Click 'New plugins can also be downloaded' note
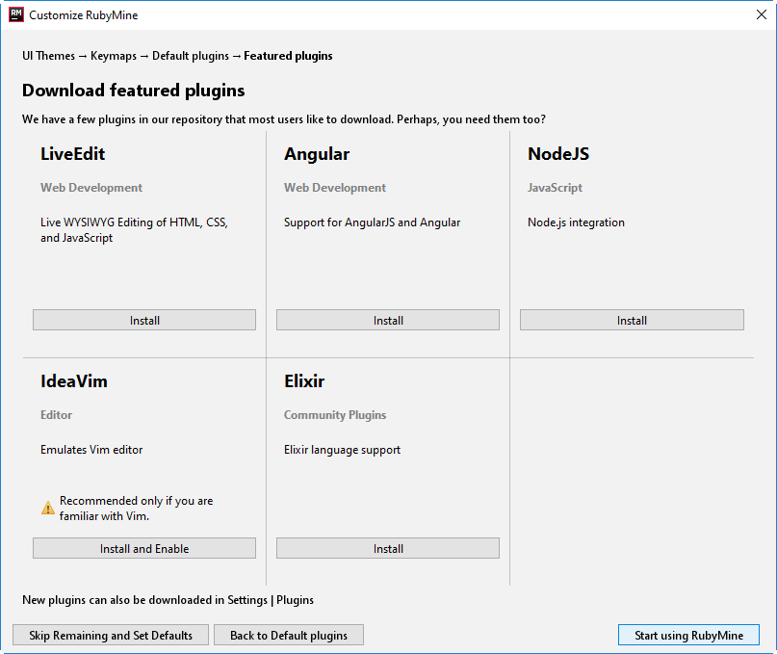 [168, 600]
